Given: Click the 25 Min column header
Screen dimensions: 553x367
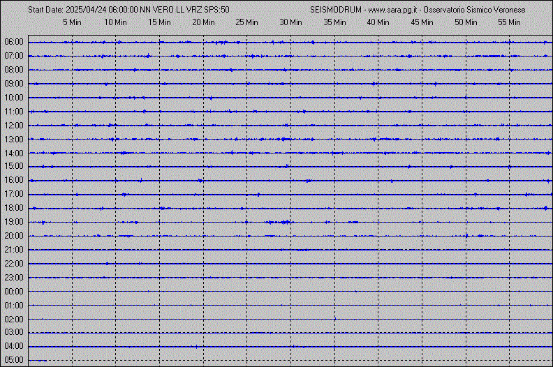Looking at the screenshot, I should click(x=247, y=22).
